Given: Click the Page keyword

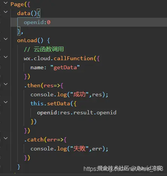Looking at the screenshot, I should pos(17,5).
